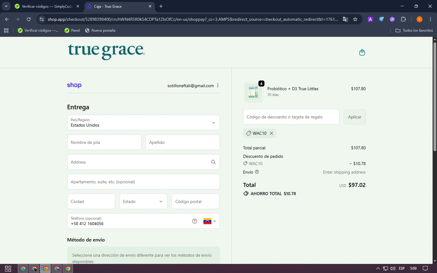Click the Probiótico + D3 product thumbnail
437x273 pixels.
[253, 92]
